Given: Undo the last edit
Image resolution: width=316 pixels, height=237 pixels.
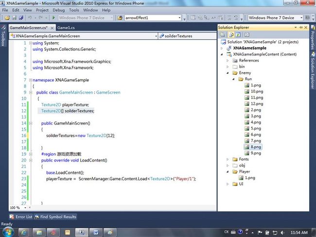Looking at the screenshot, I should pyautogui.click(x=30, y=17).
